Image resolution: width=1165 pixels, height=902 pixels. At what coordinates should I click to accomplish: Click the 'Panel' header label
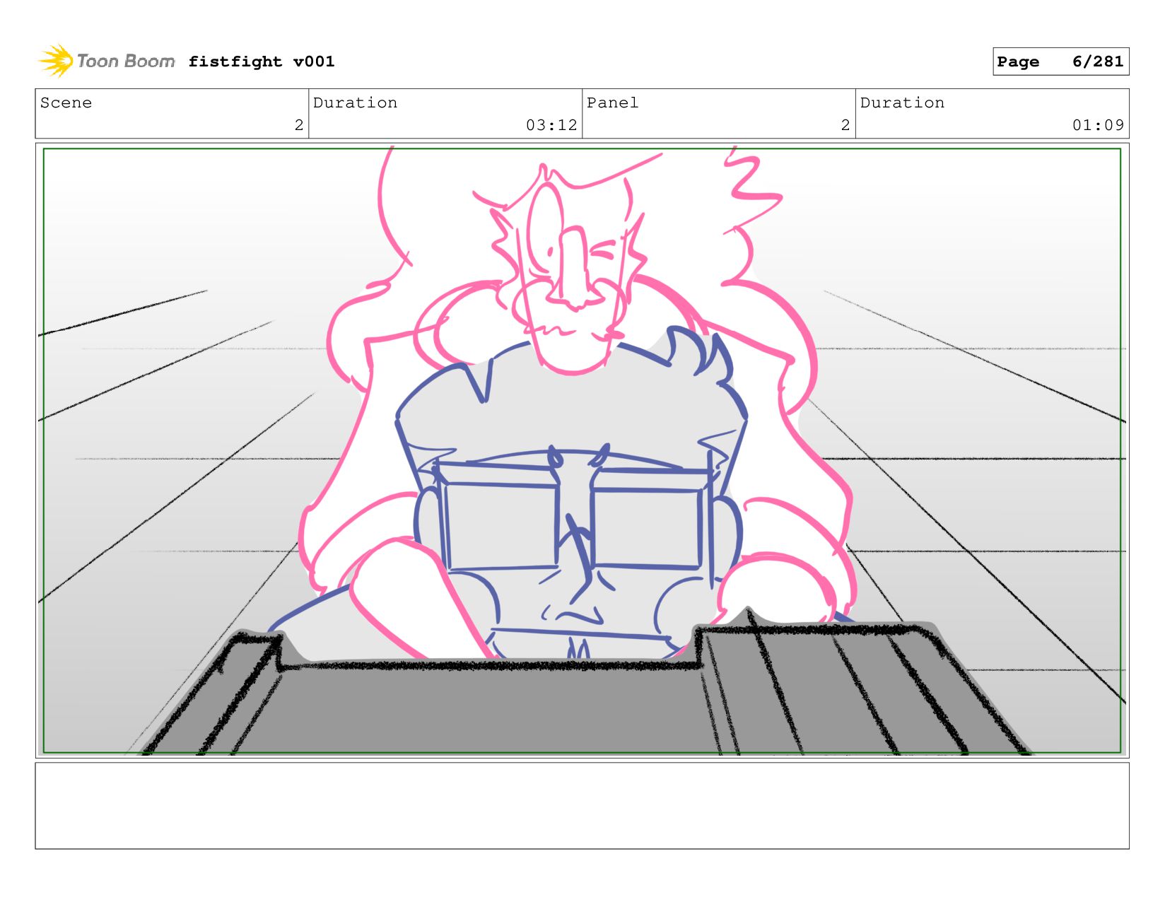click(x=612, y=102)
